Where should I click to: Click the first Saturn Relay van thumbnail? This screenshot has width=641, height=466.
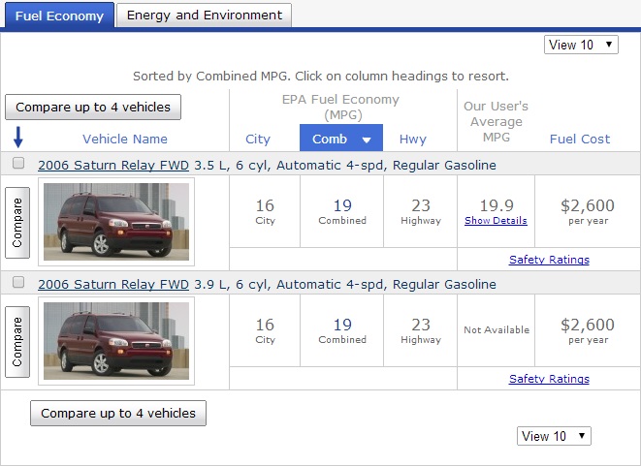[x=116, y=222]
